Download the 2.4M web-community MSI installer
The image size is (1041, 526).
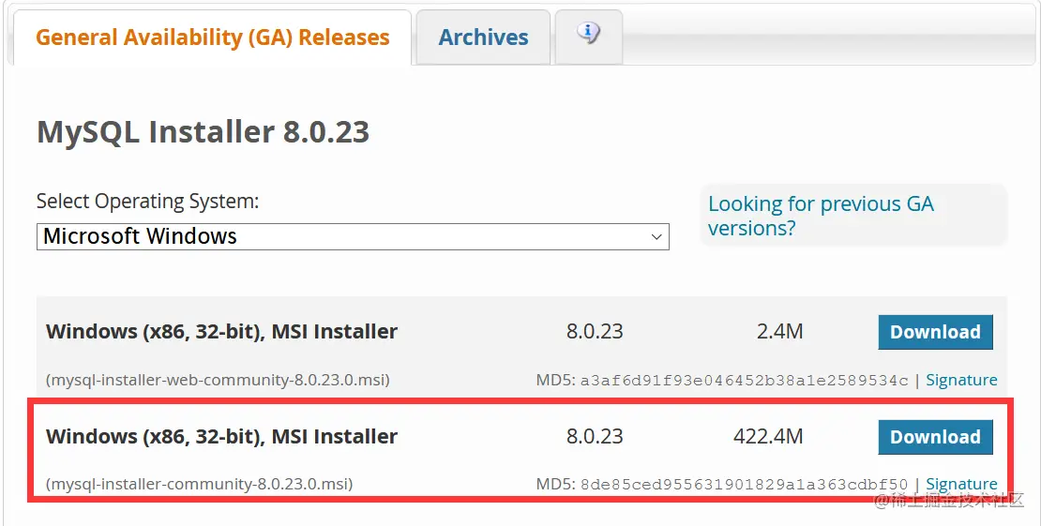pyautogui.click(x=935, y=332)
